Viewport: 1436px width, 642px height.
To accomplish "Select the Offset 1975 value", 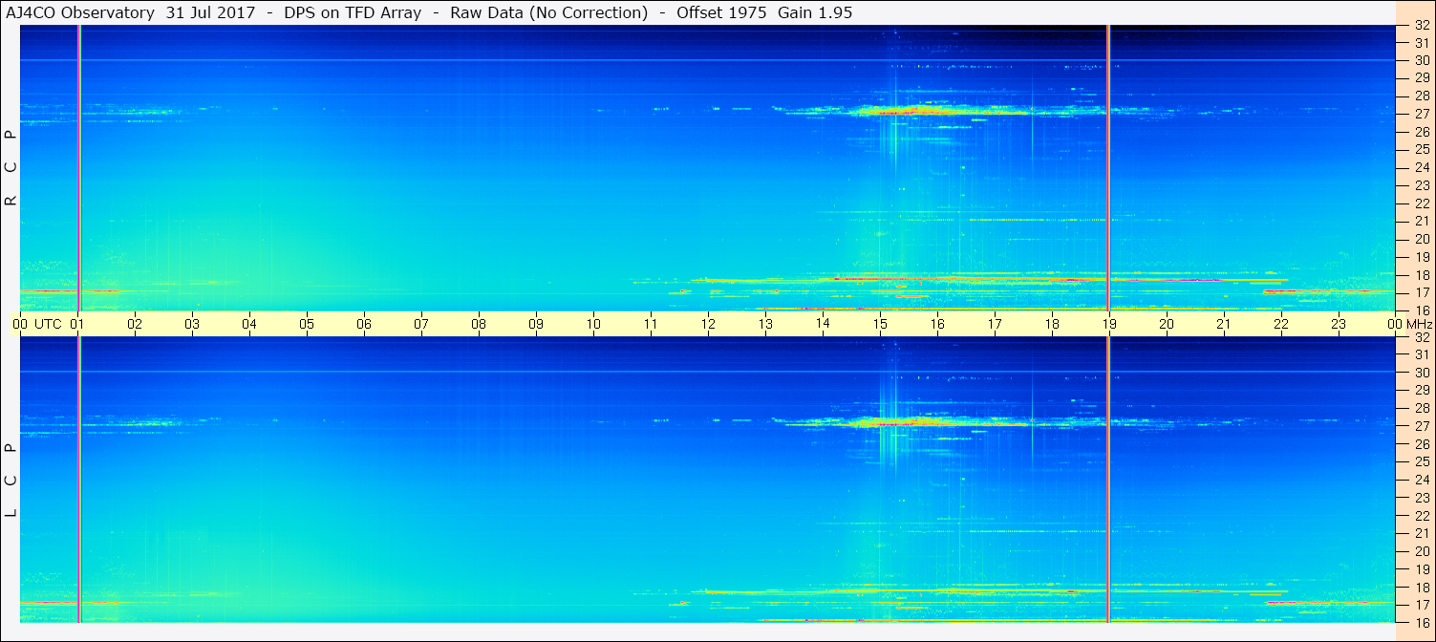I will (721, 12).
